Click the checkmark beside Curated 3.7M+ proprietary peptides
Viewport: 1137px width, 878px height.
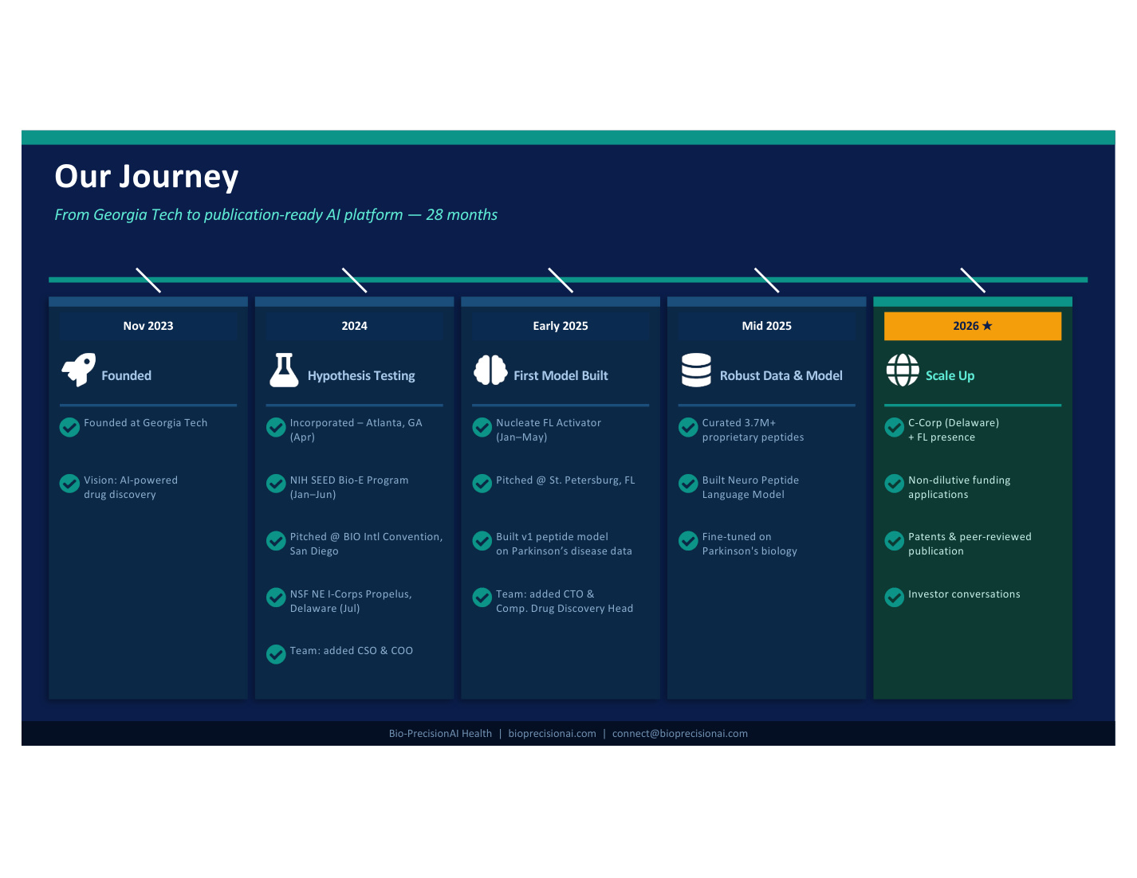688,427
